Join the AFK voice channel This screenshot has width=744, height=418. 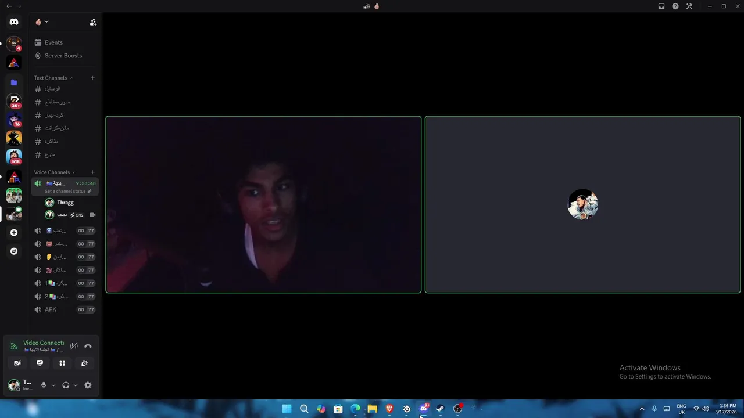click(x=65, y=309)
